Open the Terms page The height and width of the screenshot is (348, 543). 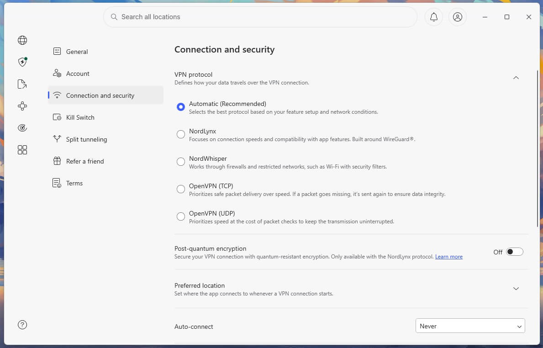105,183
